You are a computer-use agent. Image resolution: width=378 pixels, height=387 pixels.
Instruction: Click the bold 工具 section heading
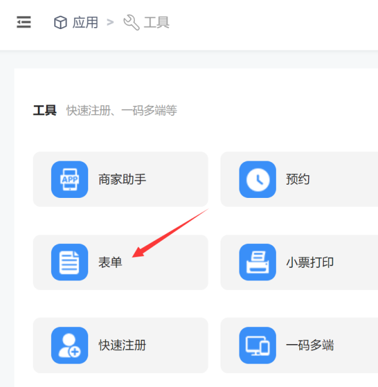(45, 111)
